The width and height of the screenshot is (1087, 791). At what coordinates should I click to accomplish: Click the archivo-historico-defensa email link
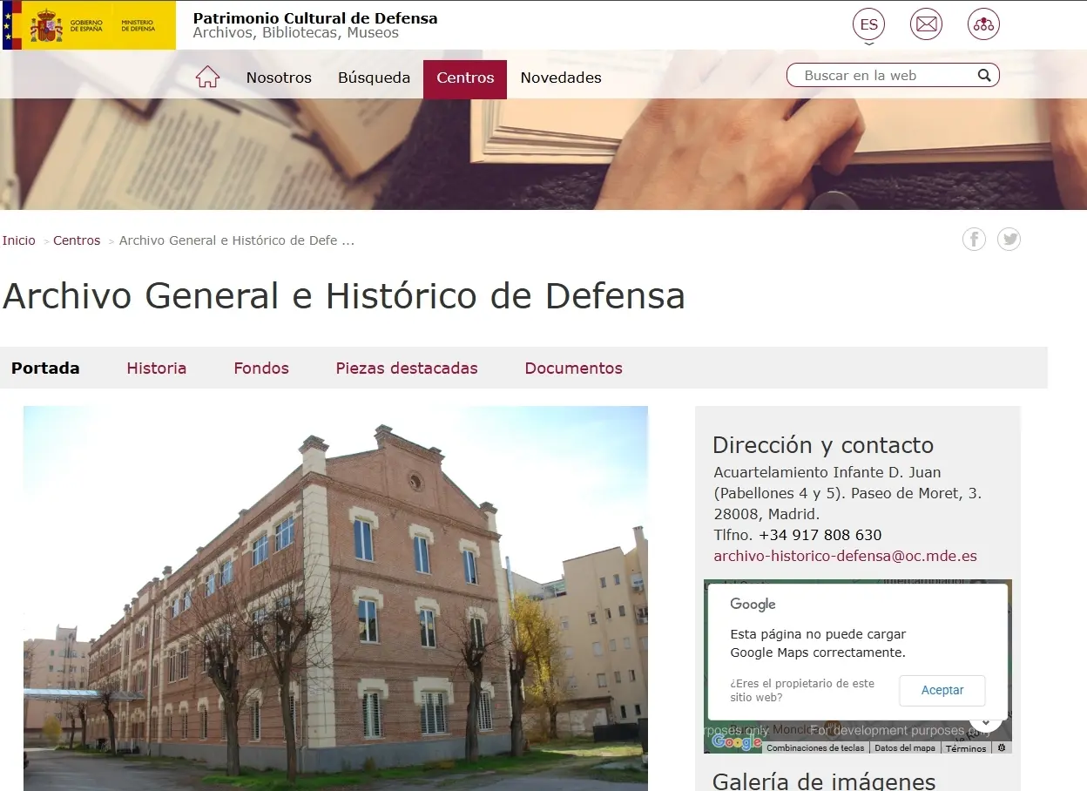point(845,556)
